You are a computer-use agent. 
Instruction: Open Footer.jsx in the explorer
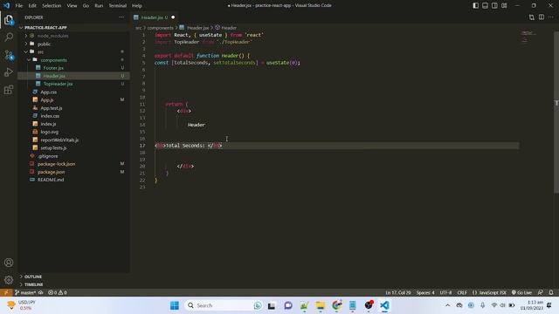(53, 68)
